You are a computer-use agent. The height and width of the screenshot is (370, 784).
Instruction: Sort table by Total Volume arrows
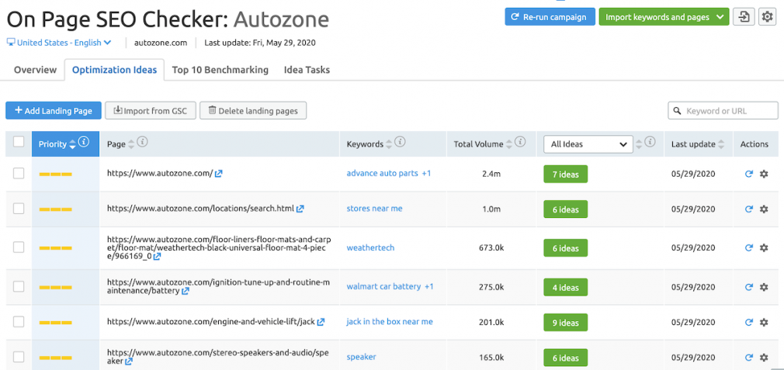509,144
